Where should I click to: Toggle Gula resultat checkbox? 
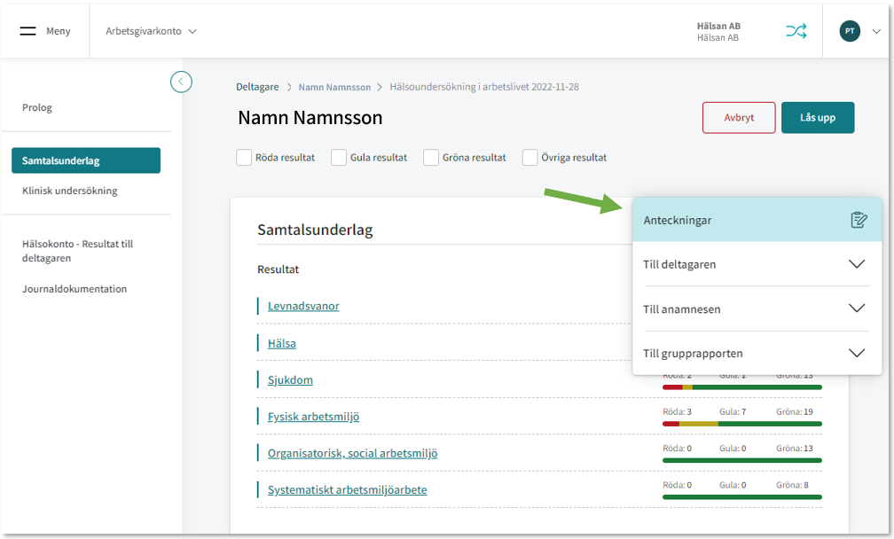pos(339,157)
